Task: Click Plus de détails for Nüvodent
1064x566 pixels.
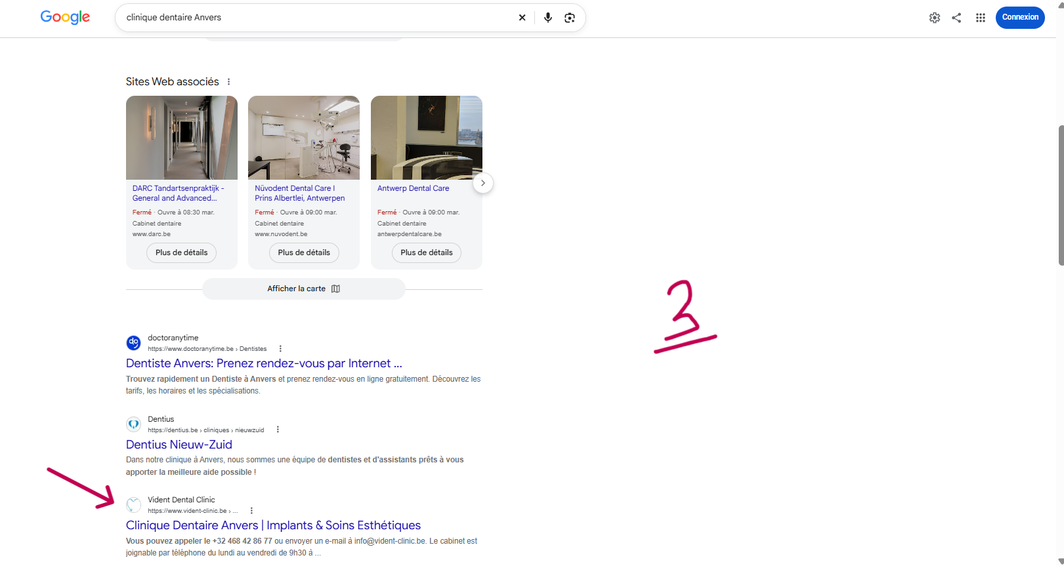Action: 304,253
